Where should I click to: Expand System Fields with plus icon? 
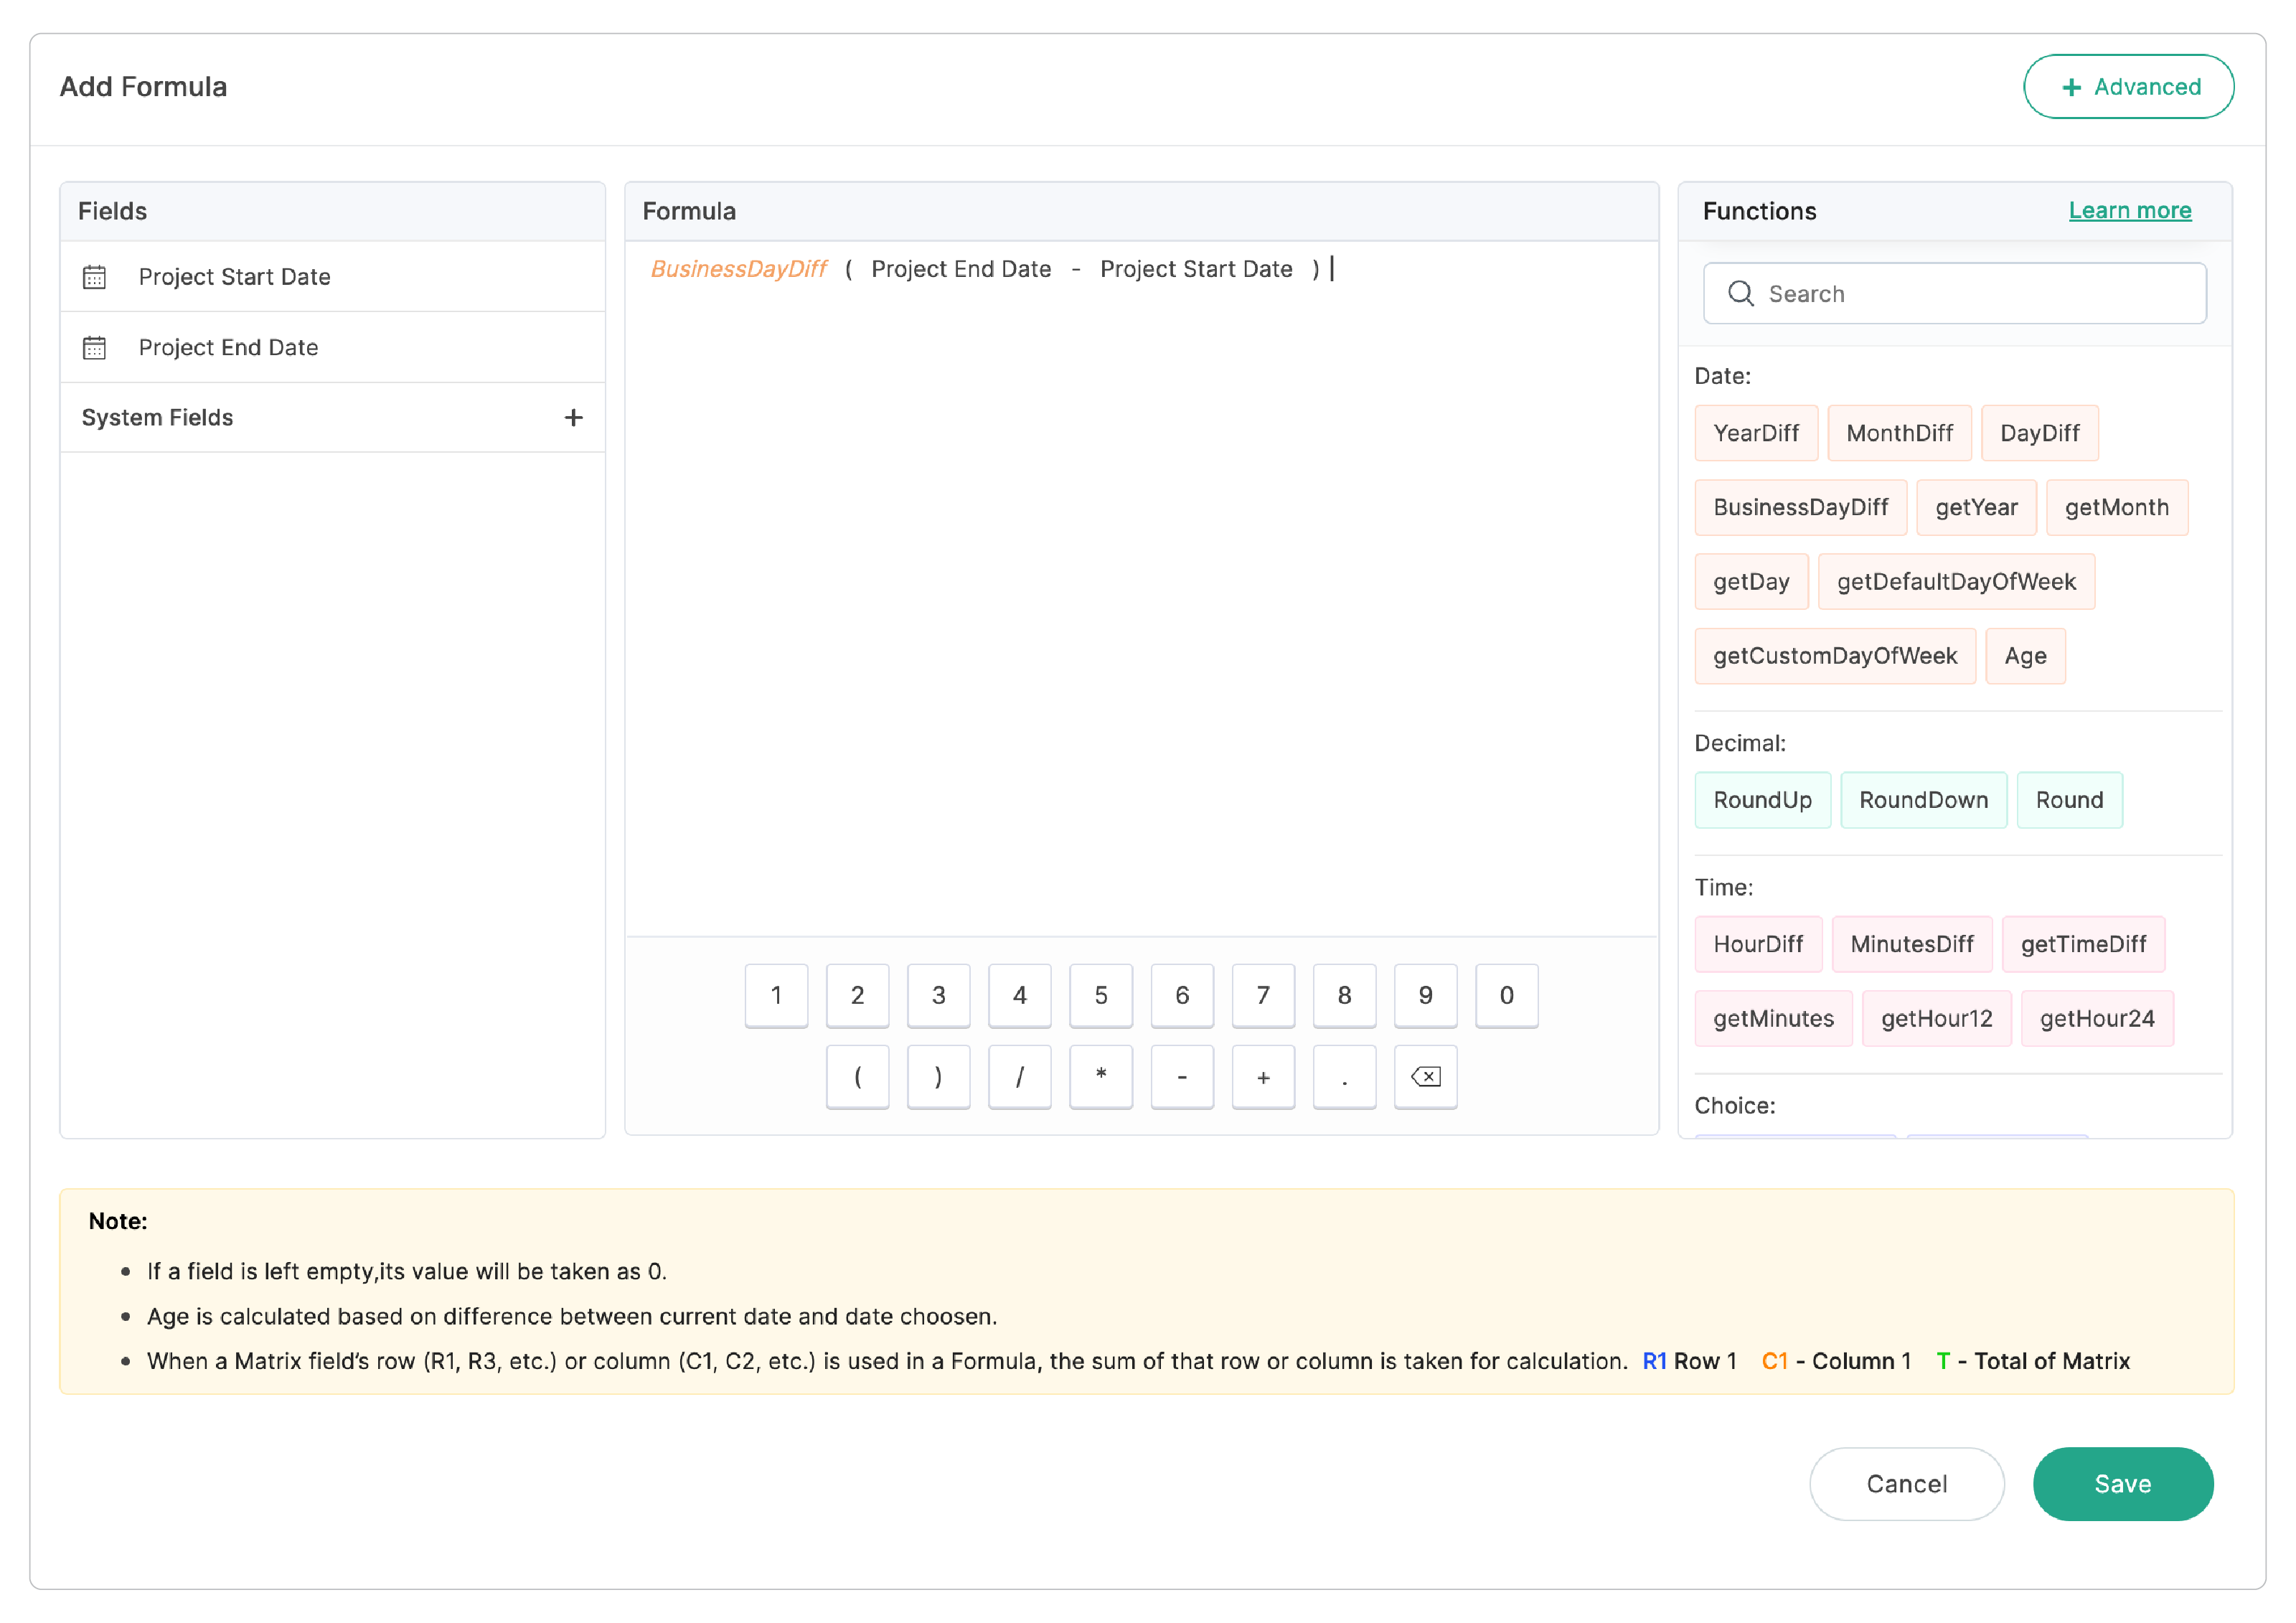click(x=573, y=418)
